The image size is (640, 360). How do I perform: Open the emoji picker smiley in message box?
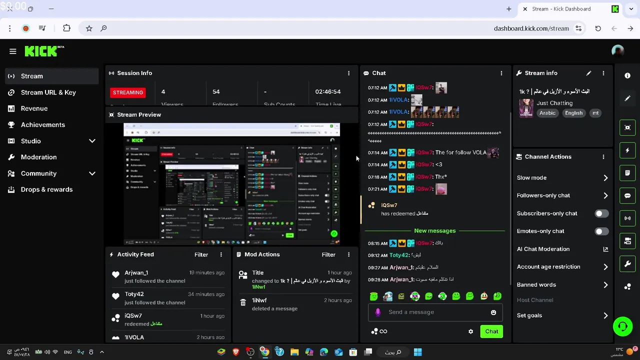pos(493,312)
